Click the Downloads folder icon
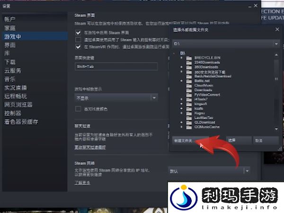This screenshot has width=284, height=213. coord(189,90)
